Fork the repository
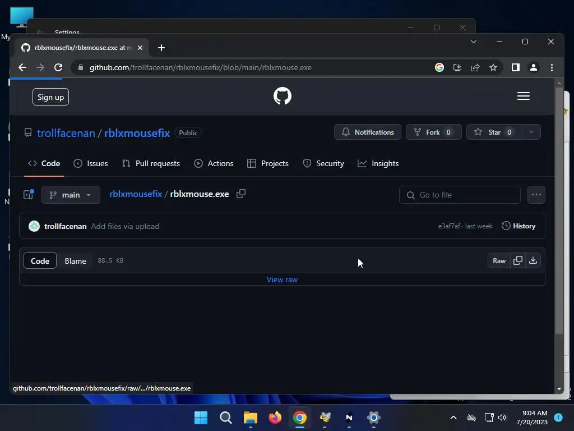The width and height of the screenshot is (574, 431). tap(433, 132)
